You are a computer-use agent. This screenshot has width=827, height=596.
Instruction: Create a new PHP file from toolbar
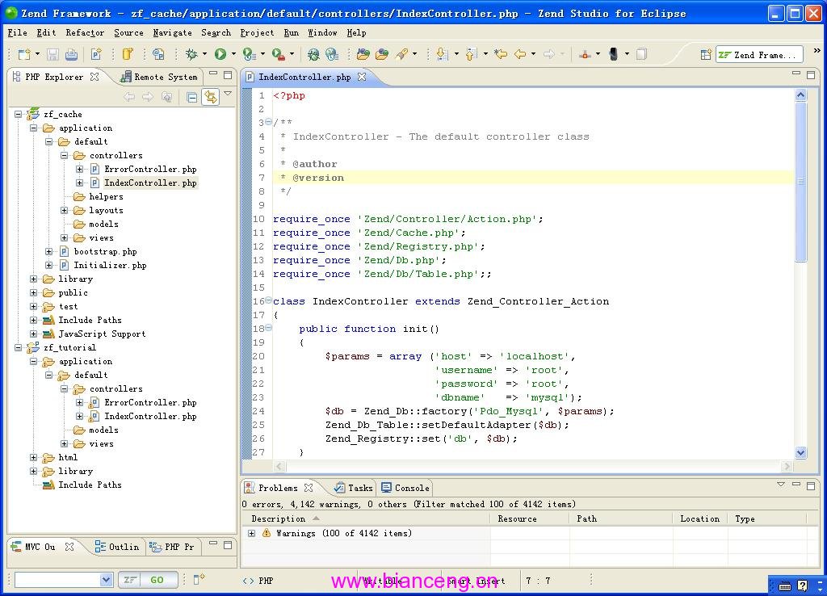(x=96, y=54)
